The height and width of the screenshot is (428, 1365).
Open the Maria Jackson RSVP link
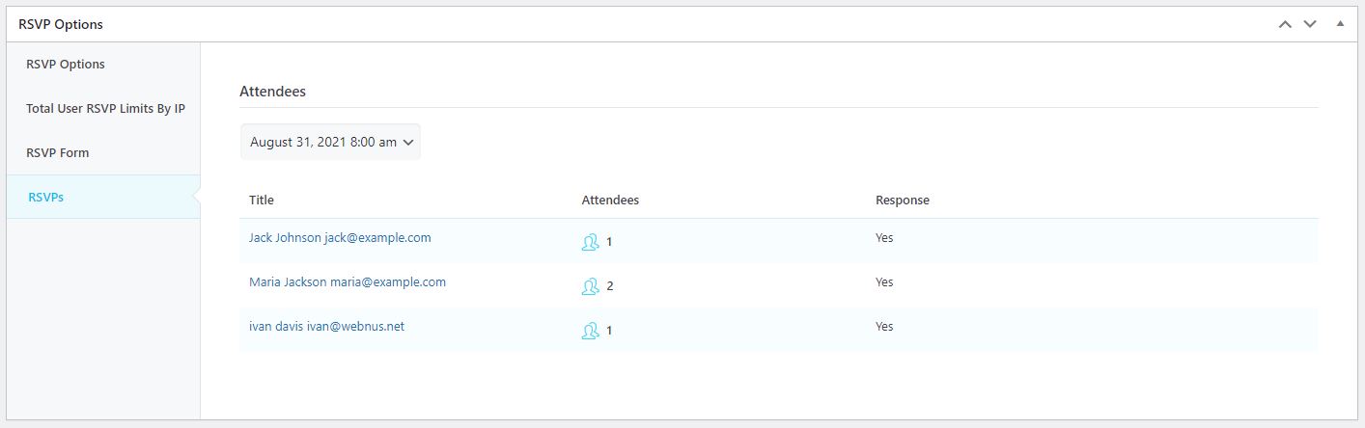(x=348, y=282)
